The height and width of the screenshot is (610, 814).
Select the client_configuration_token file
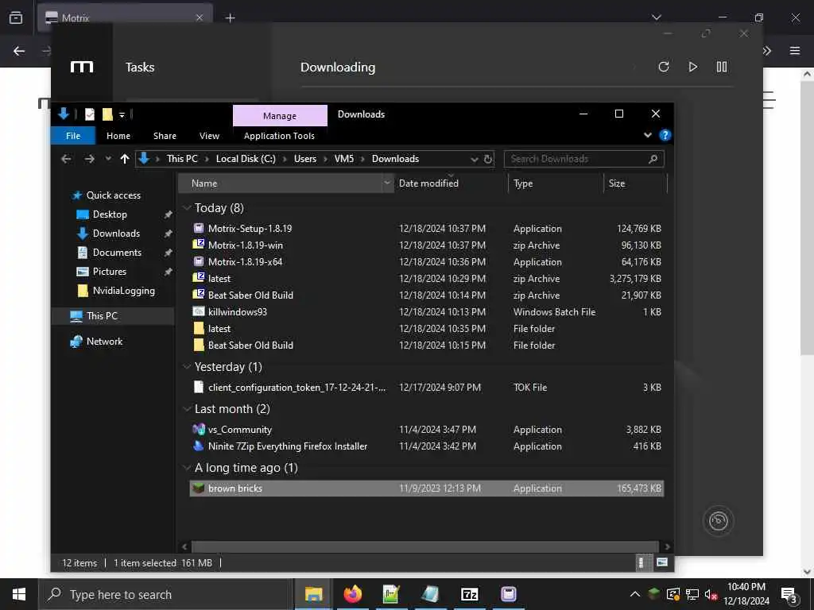(427, 388)
